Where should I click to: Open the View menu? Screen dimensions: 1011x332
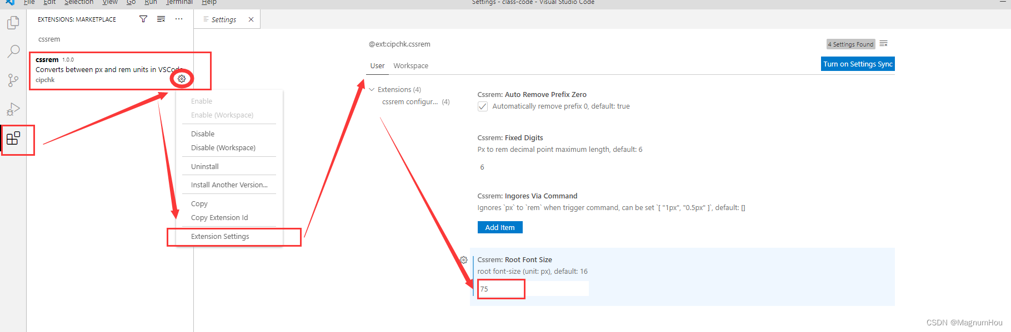tap(110, 2)
